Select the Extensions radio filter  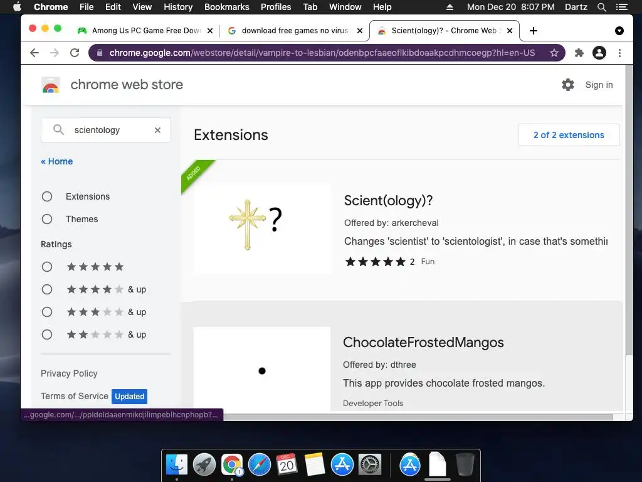(47, 196)
